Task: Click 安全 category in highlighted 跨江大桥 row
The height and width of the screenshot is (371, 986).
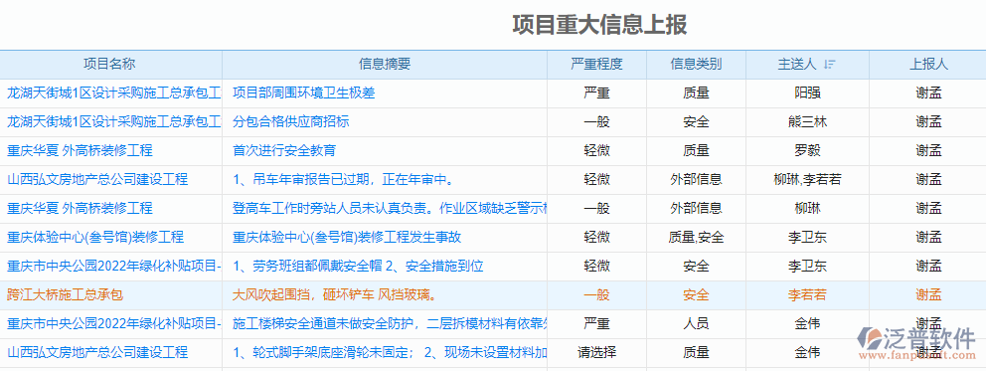Action: coord(696,295)
